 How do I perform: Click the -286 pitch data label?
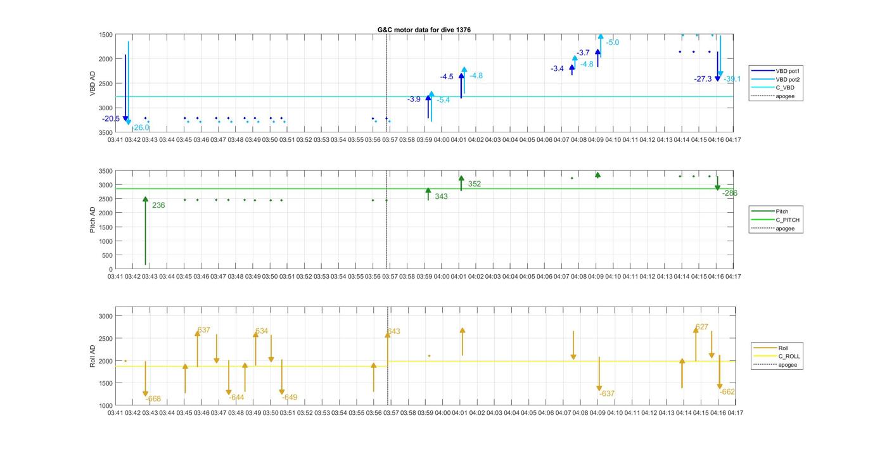[729, 193]
